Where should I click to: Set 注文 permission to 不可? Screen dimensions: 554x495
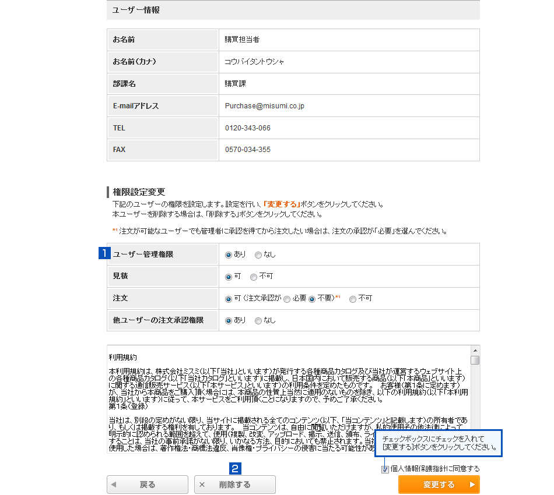click(353, 299)
